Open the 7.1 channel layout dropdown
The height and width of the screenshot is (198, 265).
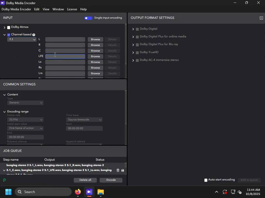coord(22,39)
